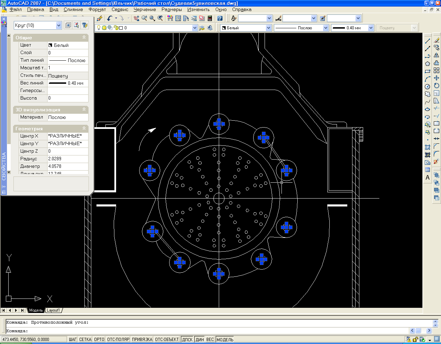Select the Move tool

point(437,78)
